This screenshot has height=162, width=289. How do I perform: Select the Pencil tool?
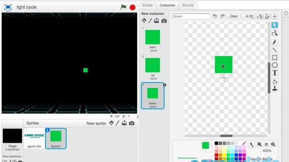tap(275, 42)
